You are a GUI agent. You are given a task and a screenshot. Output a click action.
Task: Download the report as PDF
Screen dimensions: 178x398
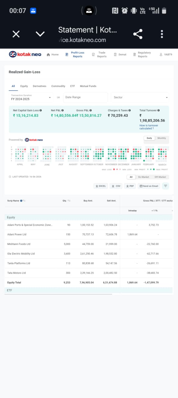(x=130, y=186)
